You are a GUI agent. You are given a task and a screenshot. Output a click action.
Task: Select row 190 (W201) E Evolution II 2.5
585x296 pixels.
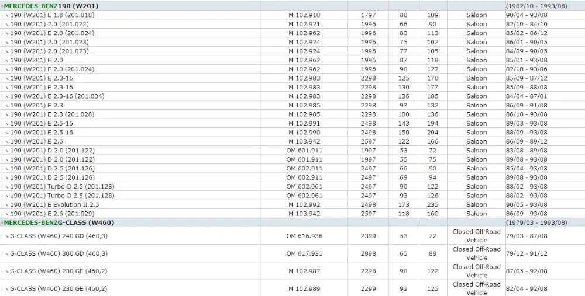tap(292, 204)
